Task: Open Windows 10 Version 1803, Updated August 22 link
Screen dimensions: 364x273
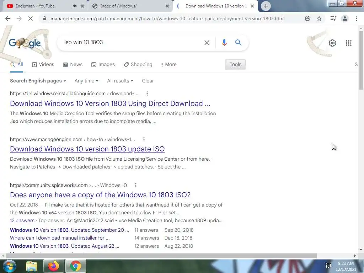Action: (65, 246)
